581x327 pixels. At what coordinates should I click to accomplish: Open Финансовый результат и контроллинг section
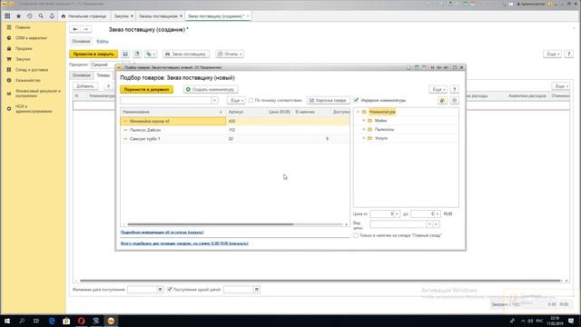37,93
